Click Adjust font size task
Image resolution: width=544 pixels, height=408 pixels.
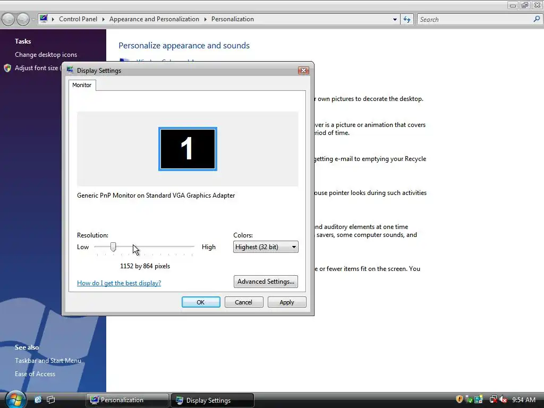click(x=37, y=68)
